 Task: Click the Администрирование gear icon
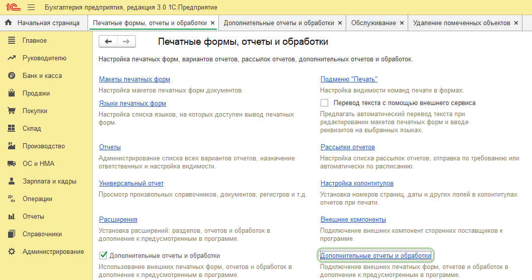(12, 251)
